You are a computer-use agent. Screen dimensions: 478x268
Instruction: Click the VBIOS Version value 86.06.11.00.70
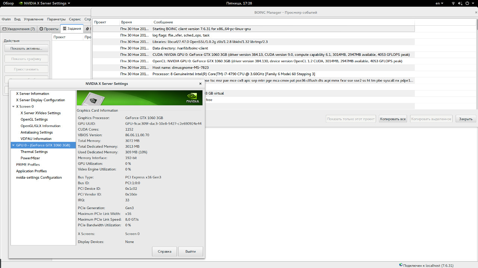tap(137, 135)
